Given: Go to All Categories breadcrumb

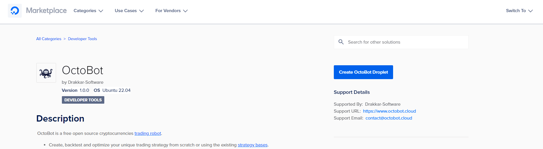Looking at the screenshot, I should [49, 39].
